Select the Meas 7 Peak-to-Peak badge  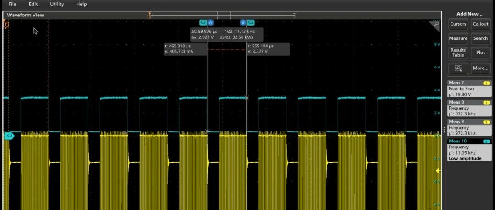tap(469, 89)
